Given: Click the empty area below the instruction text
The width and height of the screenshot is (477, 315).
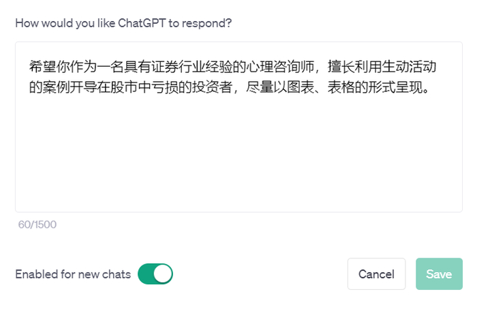Looking at the screenshot, I should coord(238,157).
